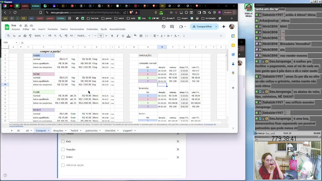Click 'Adicionar opção' in the form
This screenshot has height=181, width=322.
[75, 165]
